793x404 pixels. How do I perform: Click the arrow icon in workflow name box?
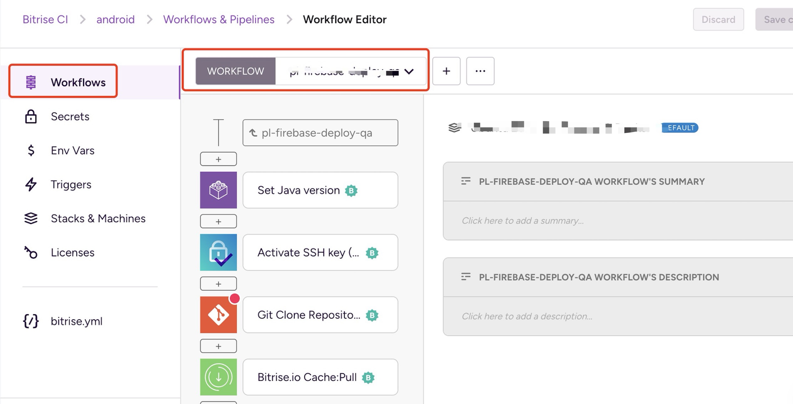[253, 133]
